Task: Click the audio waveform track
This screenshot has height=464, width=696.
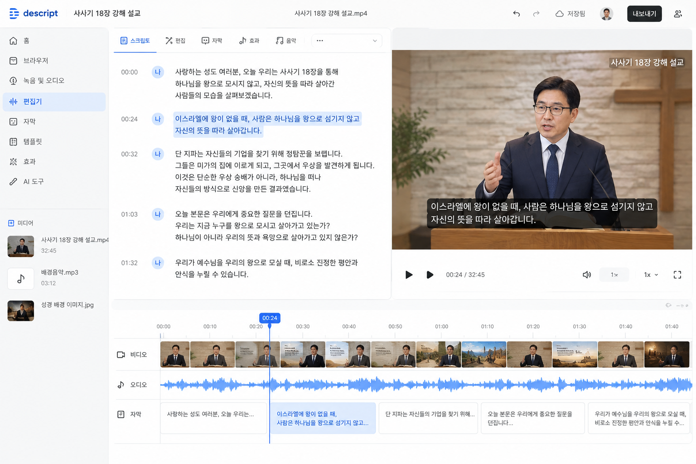Action: [x=426, y=385]
